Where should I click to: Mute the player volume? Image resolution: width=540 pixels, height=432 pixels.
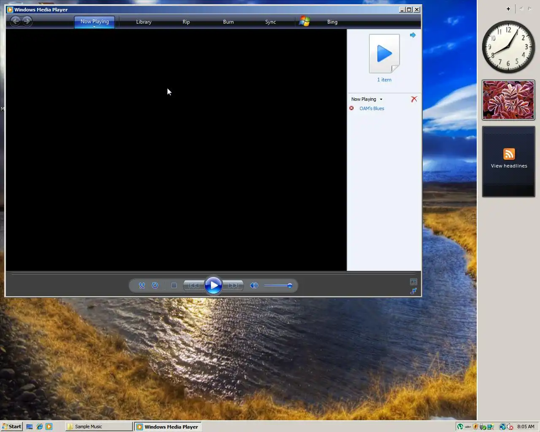pos(254,286)
